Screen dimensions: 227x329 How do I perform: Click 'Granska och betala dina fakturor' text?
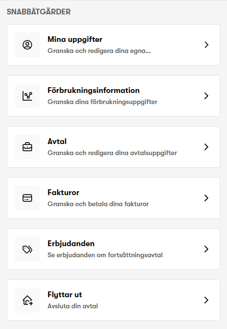[98, 204]
